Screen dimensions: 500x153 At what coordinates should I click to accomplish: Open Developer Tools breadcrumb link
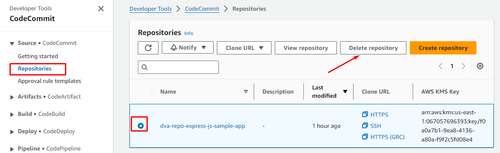click(x=151, y=8)
